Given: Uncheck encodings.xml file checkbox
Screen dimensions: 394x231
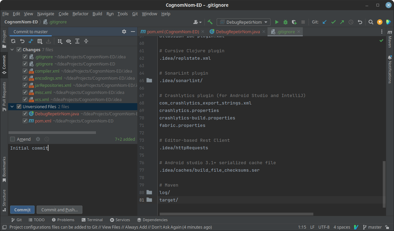Looking at the screenshot, I should point(25,78).
